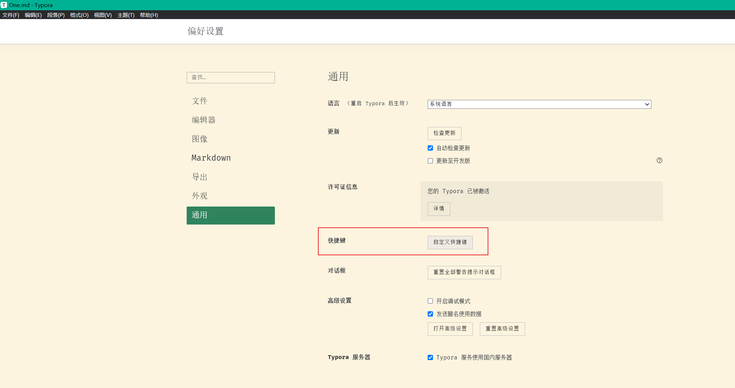Toggle Typora 服务使用国内服务器 checkbox

click(x=430, y=357)
